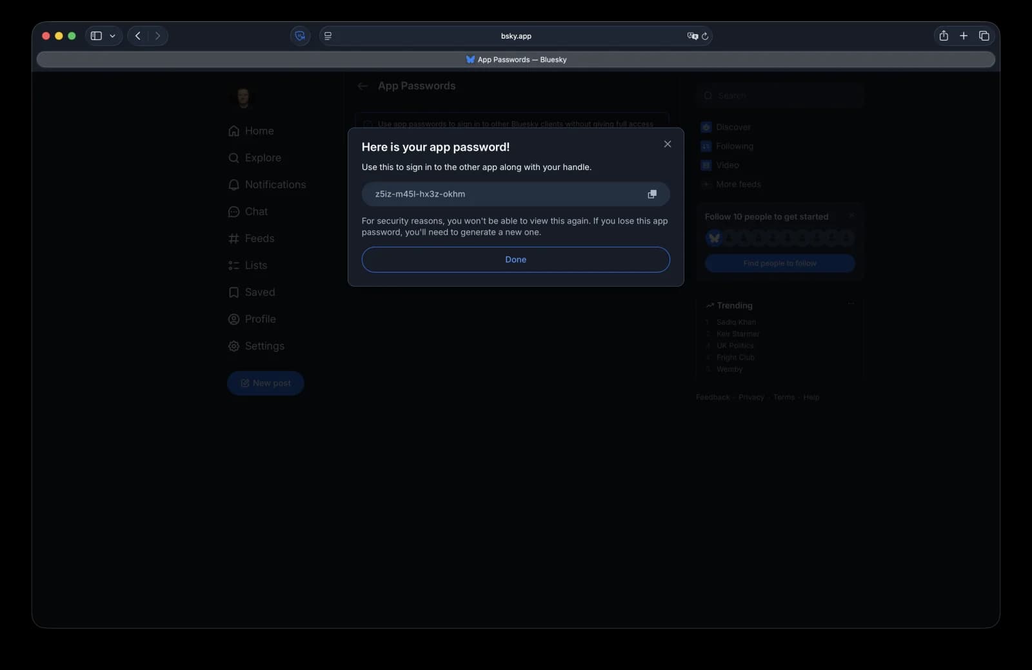The image size is (1032, 670).
Task: Go back in Safari history
Action: tap(137, 36)
